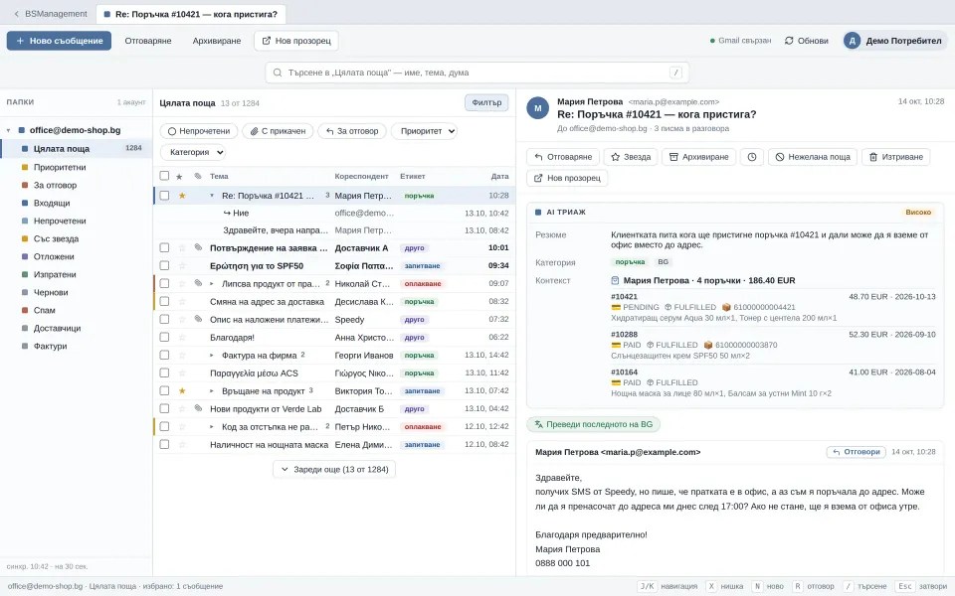
Task: Click star on Фактура на фирма row
Action: pos(181,356)
